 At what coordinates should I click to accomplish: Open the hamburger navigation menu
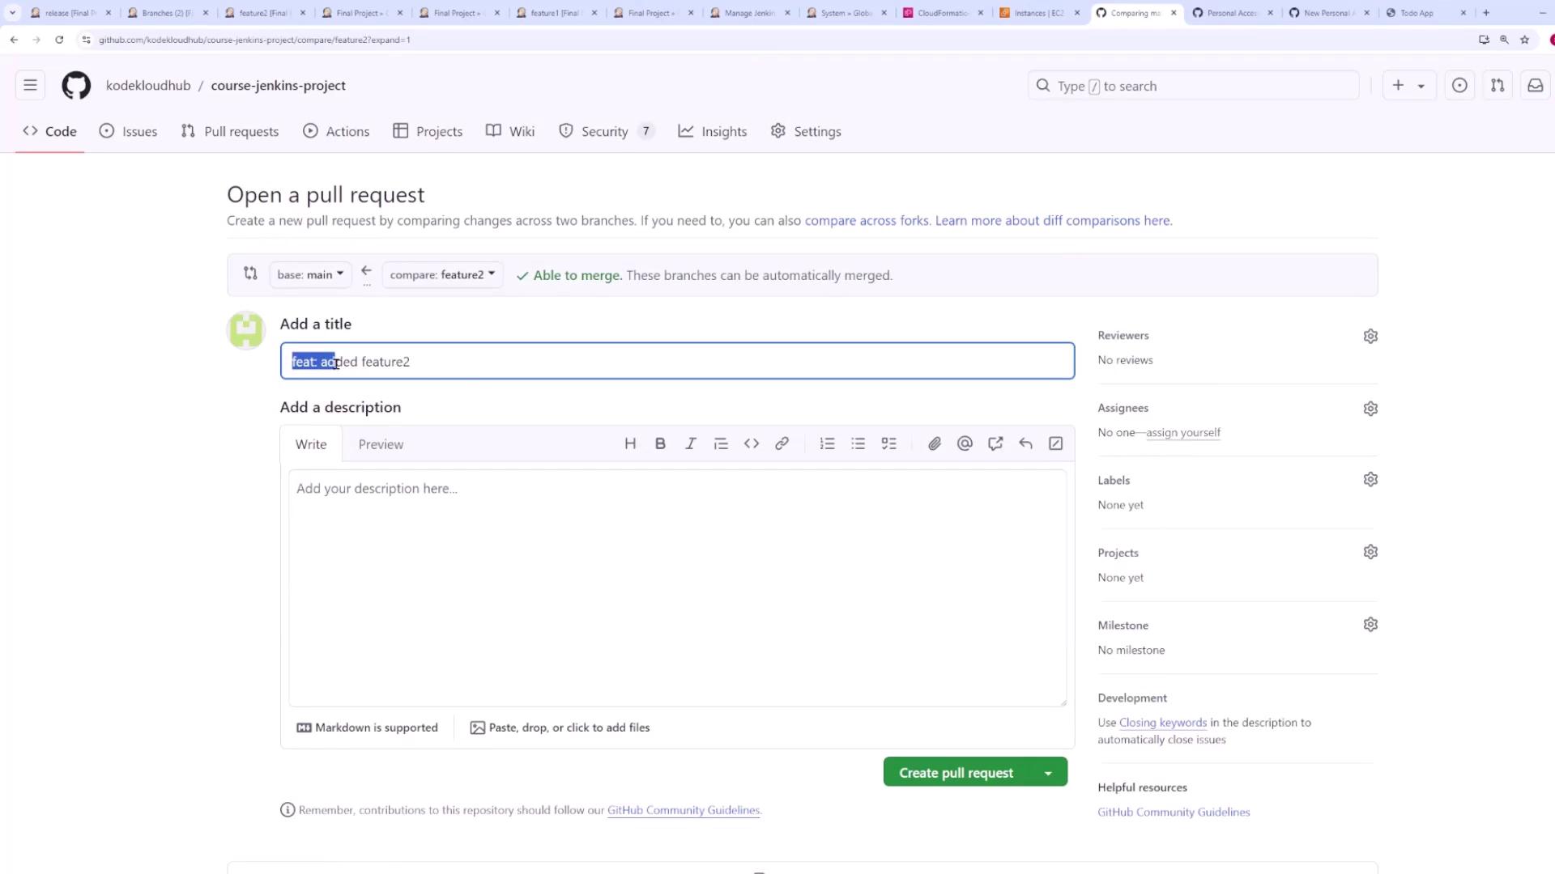pyautogui.click(x=30, y=86)
